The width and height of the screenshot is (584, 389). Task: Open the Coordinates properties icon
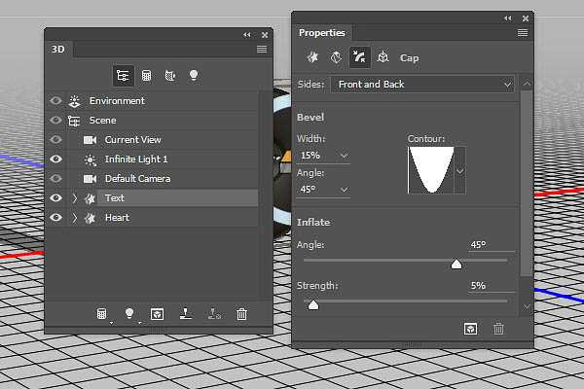(383, 57)
